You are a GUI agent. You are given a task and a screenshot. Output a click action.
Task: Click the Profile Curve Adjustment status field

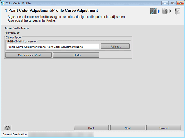(x=53, y=47)
